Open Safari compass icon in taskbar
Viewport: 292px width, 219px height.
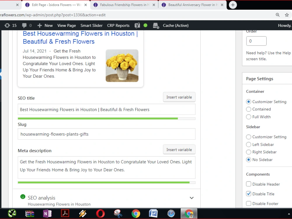(x=171, y=214)
